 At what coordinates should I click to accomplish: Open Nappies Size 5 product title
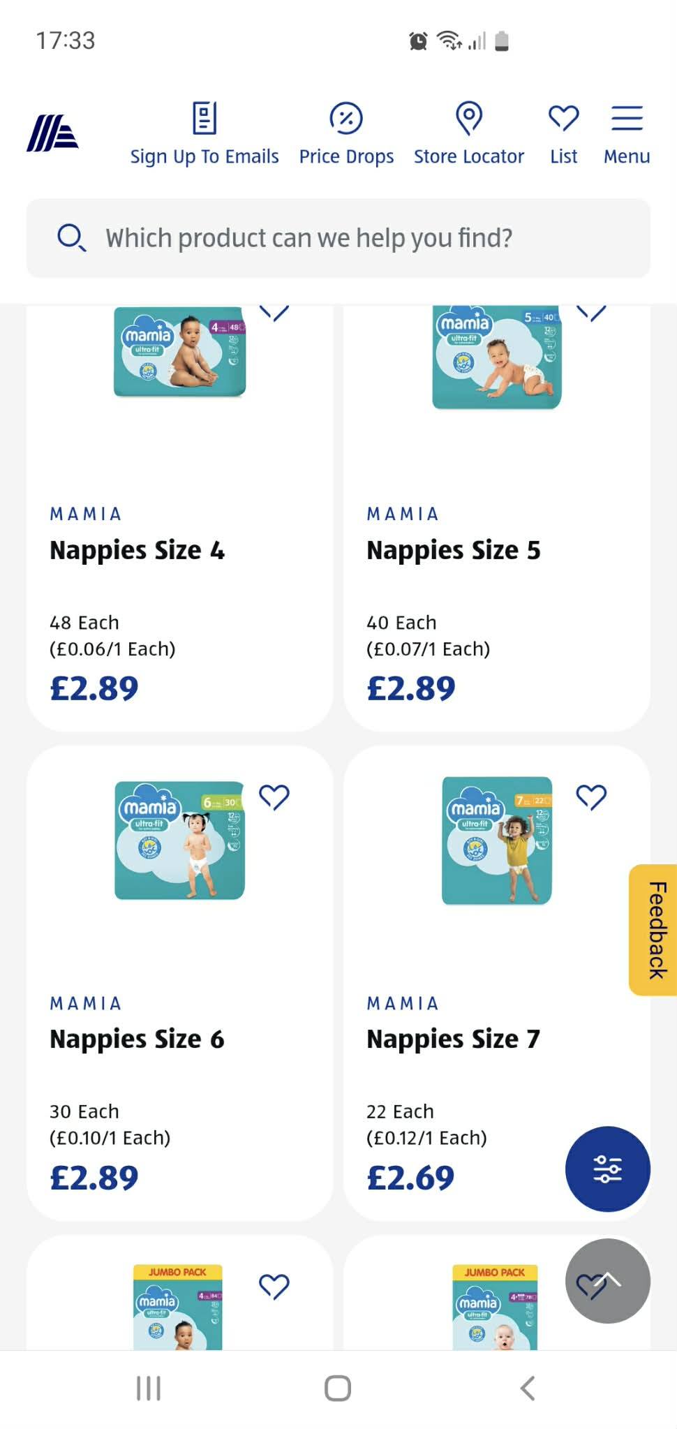coord(454,550)
